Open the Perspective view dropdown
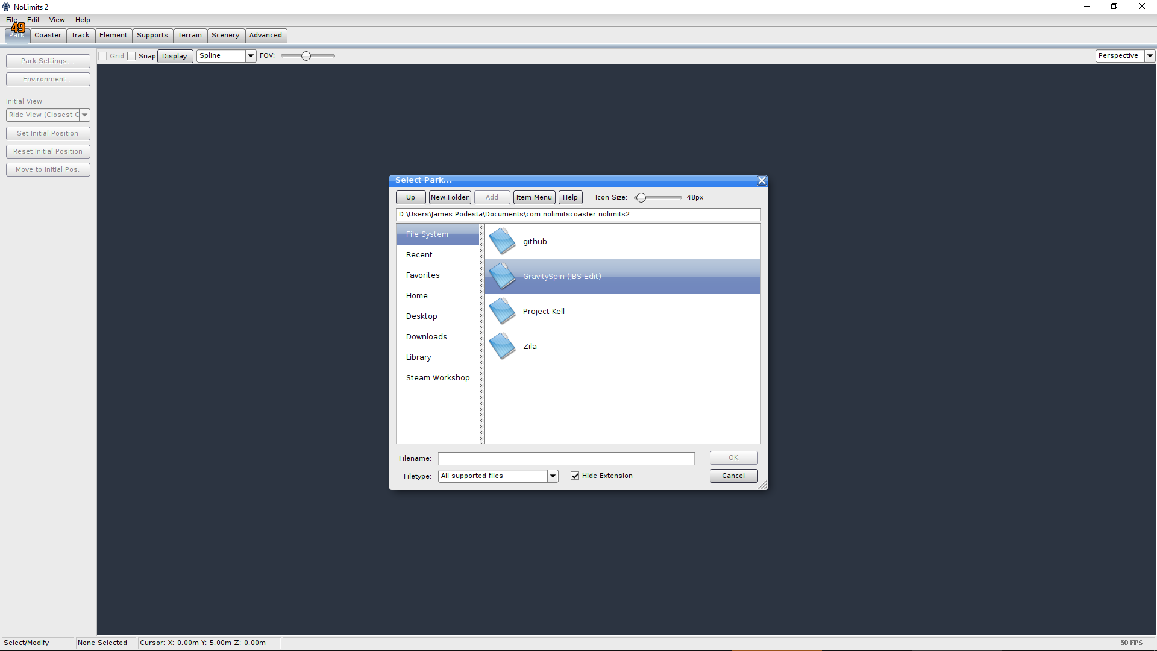Image resolution: width=1157 pixels, height=651 pixels. 1150,56
